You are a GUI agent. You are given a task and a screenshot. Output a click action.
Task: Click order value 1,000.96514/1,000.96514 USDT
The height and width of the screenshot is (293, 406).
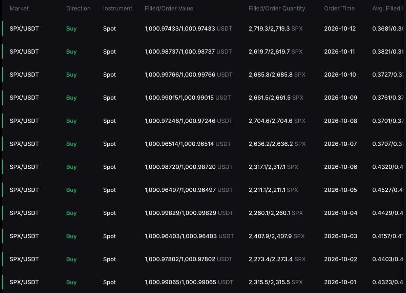pyautogui.click(x=188, y=144)
